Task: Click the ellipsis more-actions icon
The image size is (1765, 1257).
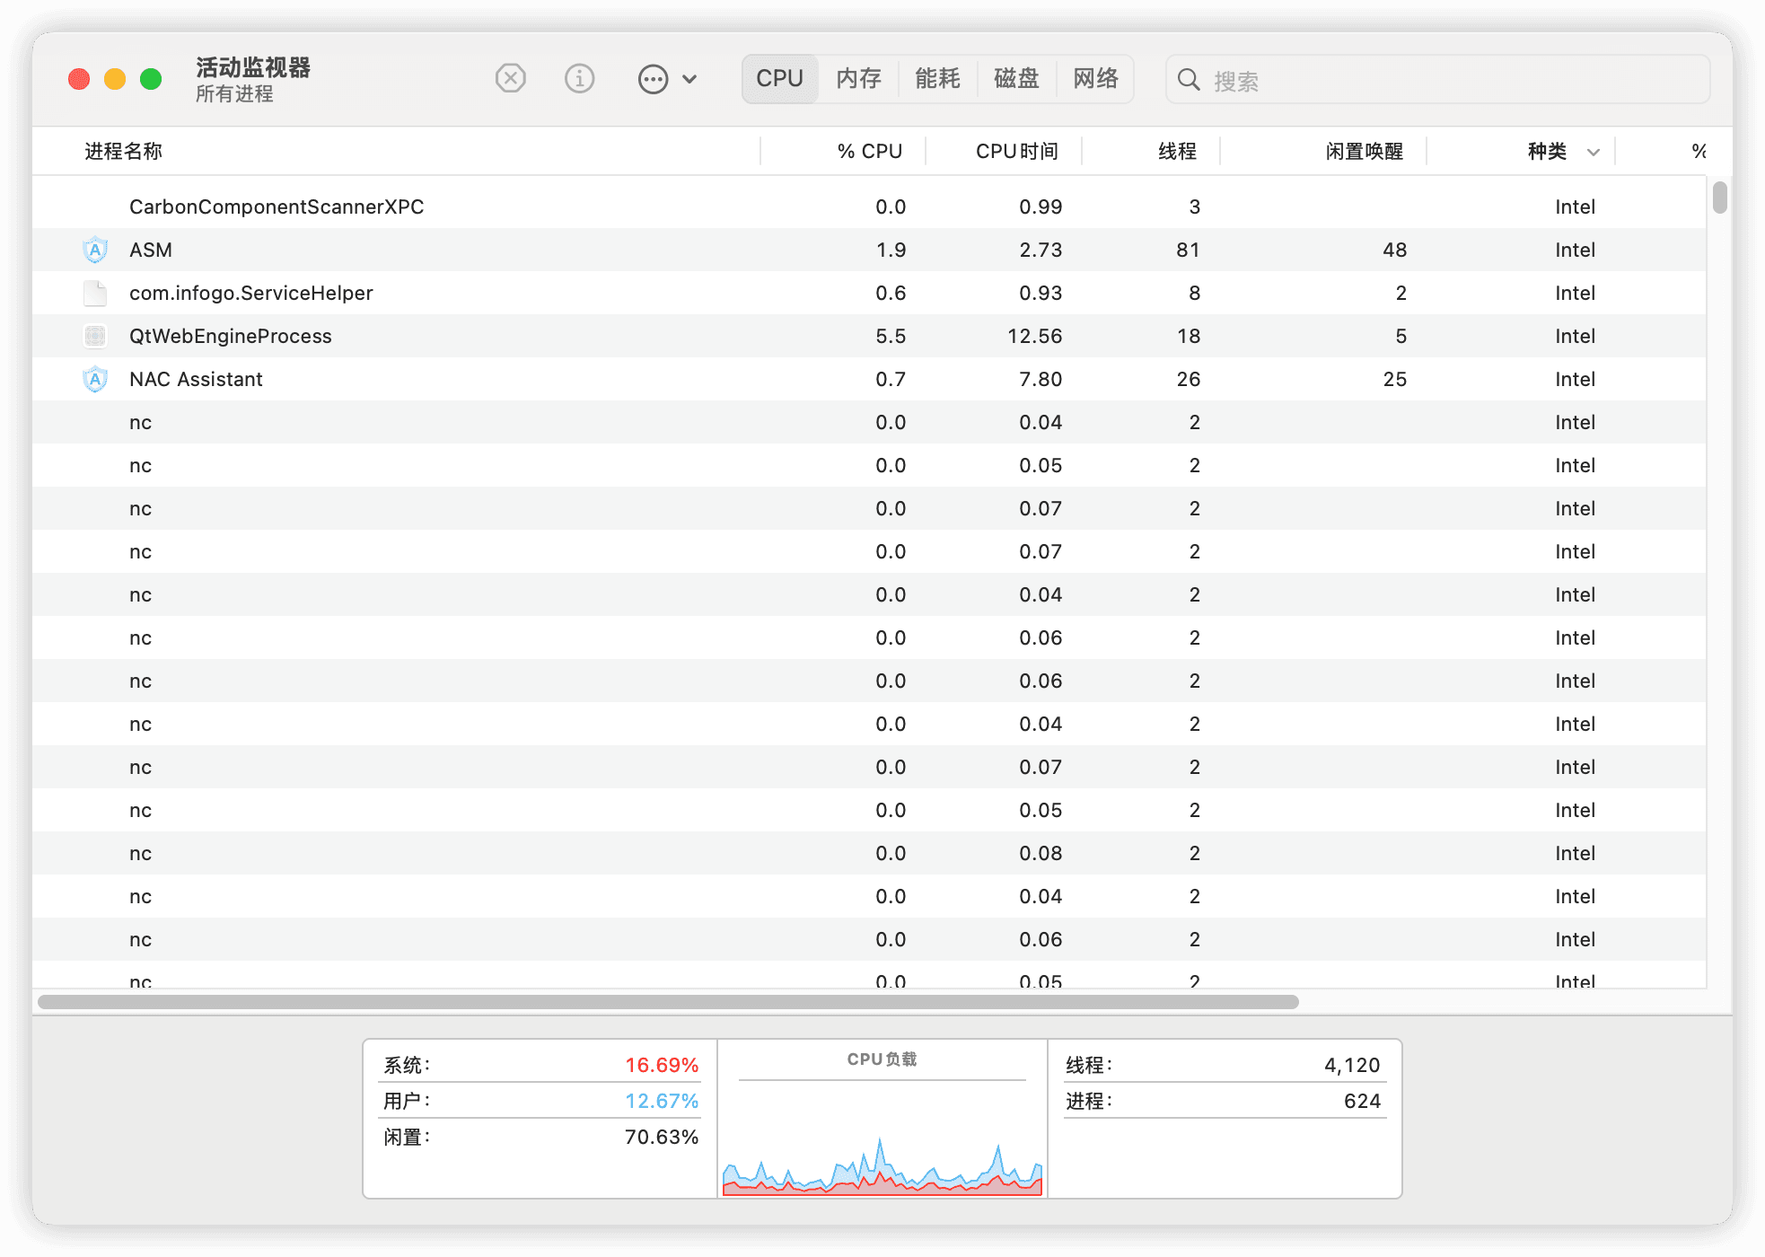Action: (x=653, y=79)
